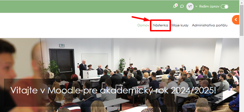Image resolution: width=244 pixels, height=112 pixels.
Task: Click the vertical scrollbar thumb
Action: coord(242,20)
